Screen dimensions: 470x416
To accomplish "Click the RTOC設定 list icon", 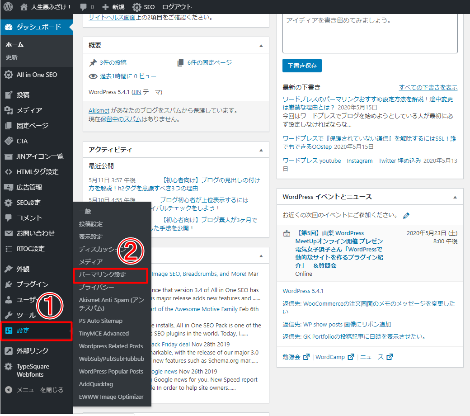I will (9, 249).
